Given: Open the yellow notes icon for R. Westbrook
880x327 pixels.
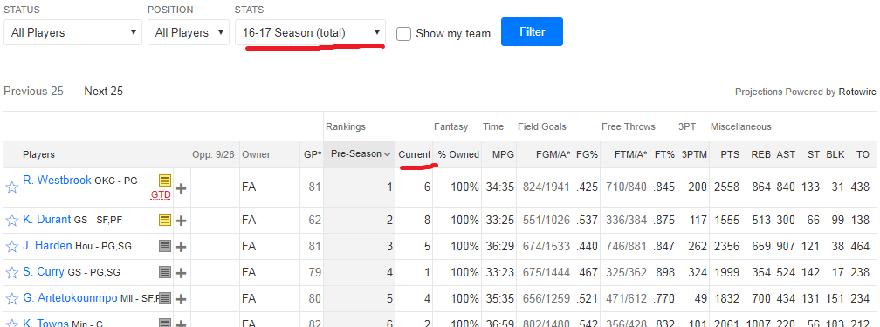Looking at the screenshot, I should coord(164,181).
